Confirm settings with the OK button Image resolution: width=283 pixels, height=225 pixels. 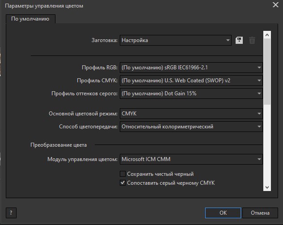[x=223, y=213]
